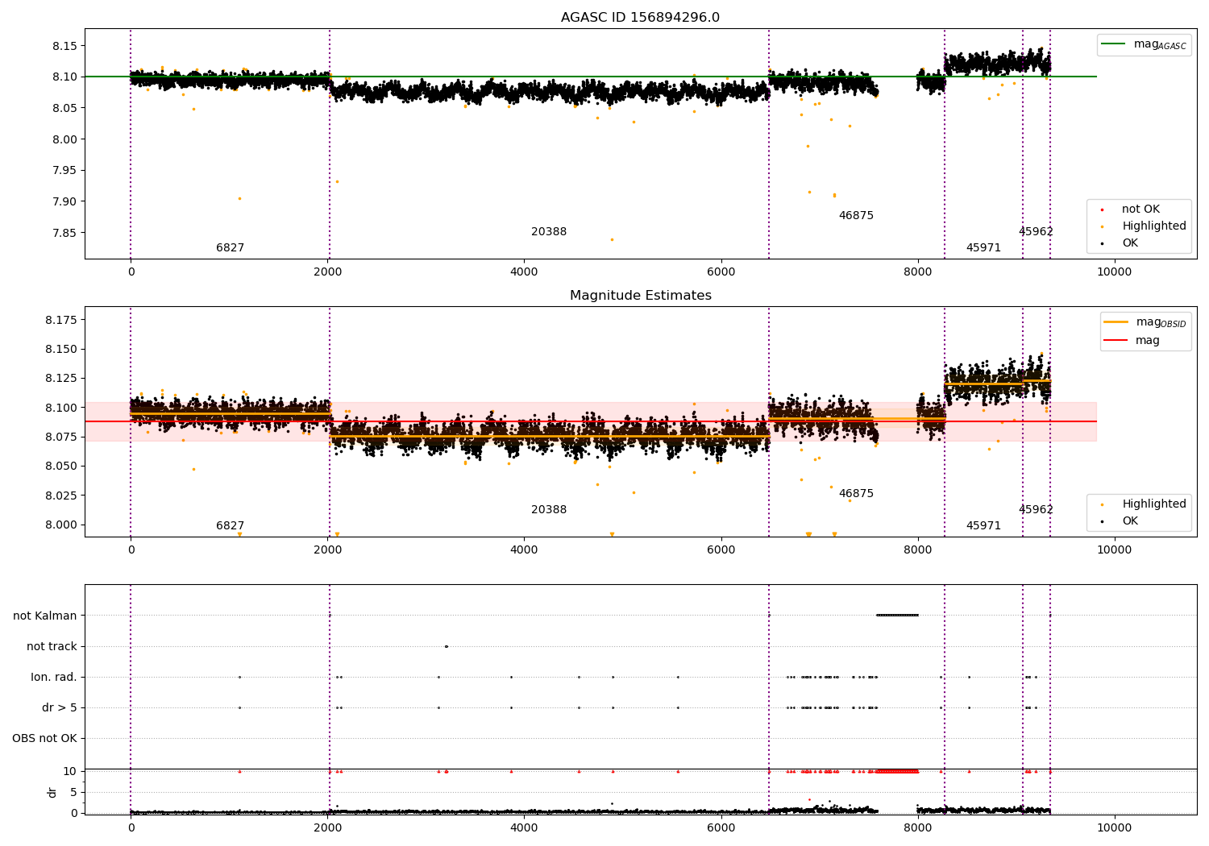This screenshot has width=1209, height=846.
Task: Click the "OBS not OK" axis label
Action: (44, 738)
